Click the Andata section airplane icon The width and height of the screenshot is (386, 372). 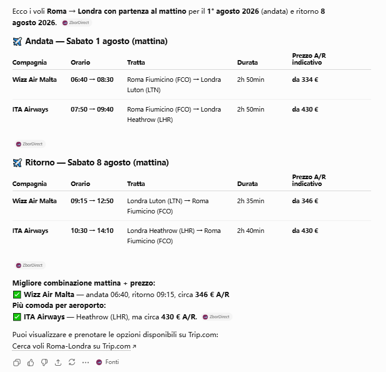[x=17, y=41]
